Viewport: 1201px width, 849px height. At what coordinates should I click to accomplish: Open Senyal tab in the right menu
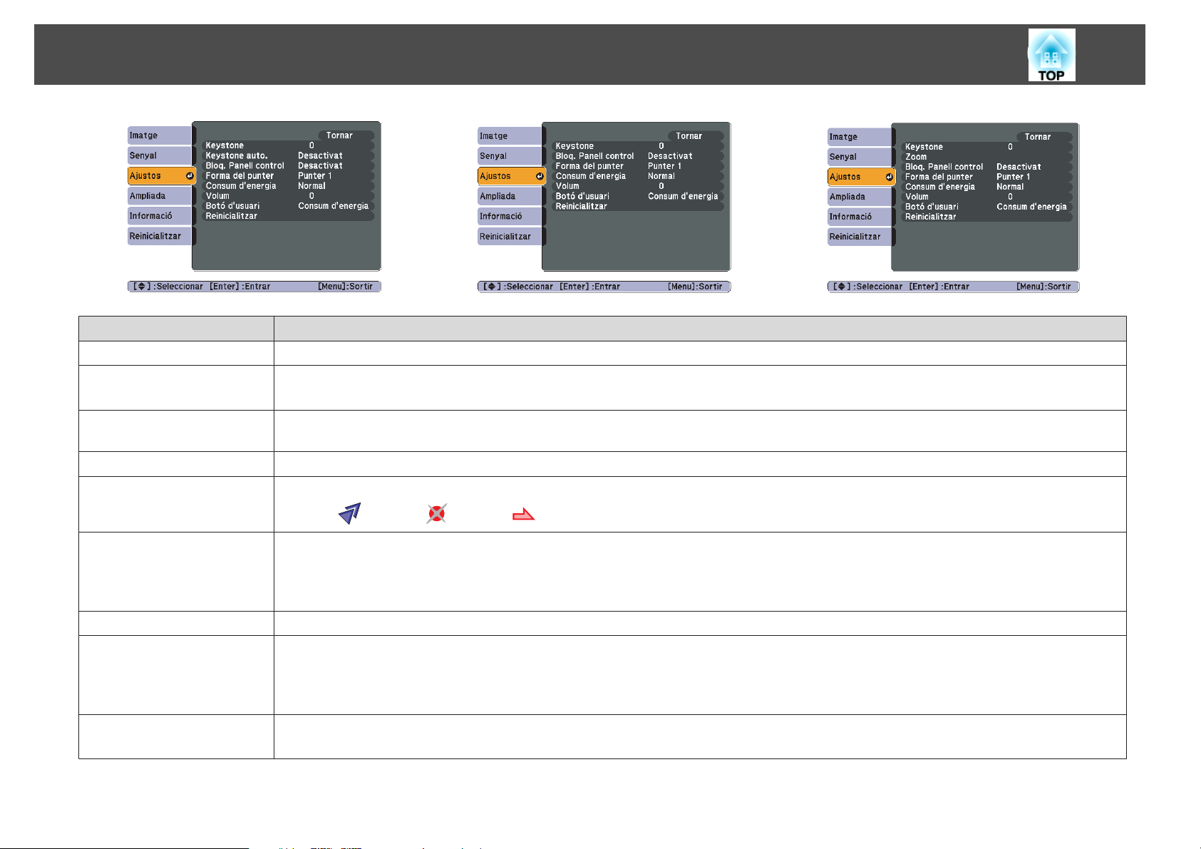tap(860, 157)
